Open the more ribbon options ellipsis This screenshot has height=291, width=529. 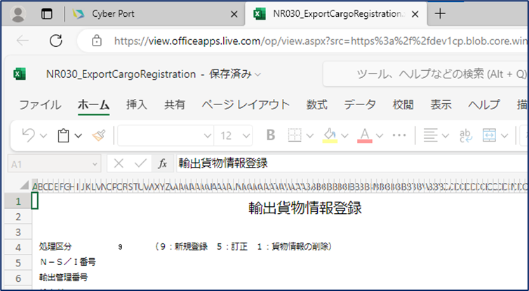(x=399, y=135)
